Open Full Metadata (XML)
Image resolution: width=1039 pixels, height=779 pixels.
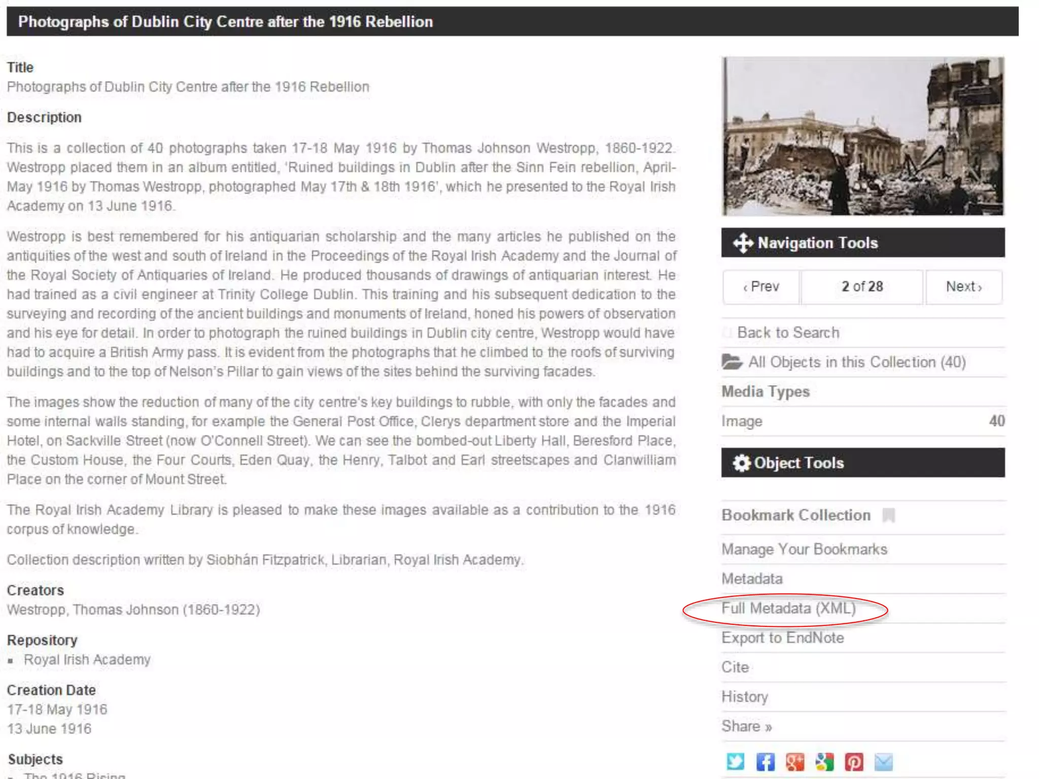pos(788,608)
